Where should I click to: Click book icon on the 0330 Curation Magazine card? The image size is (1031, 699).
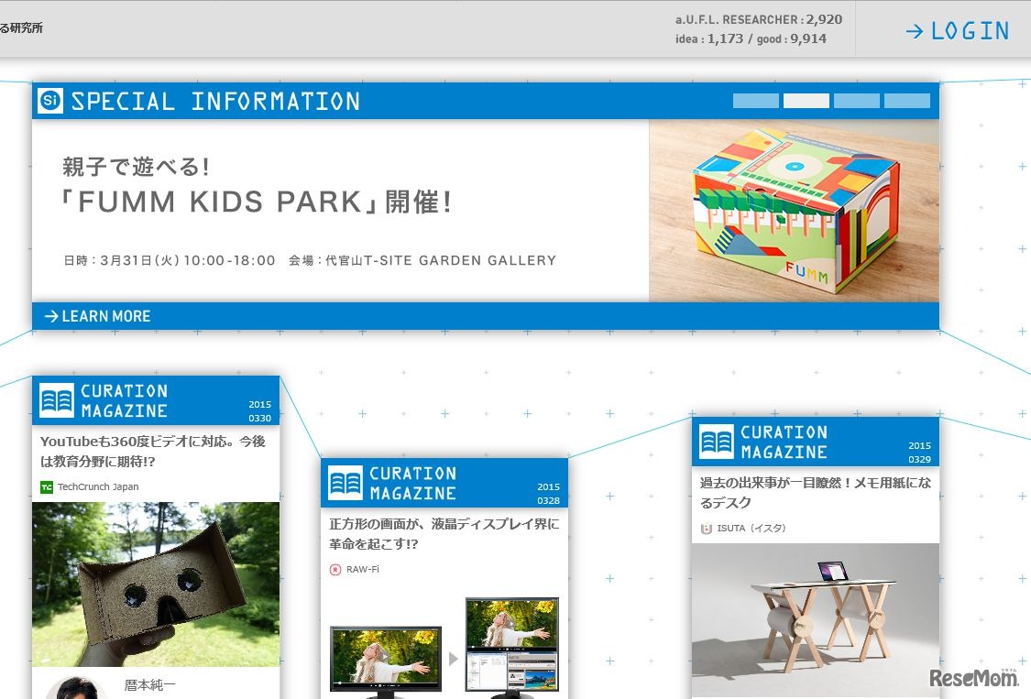(57, 400)
